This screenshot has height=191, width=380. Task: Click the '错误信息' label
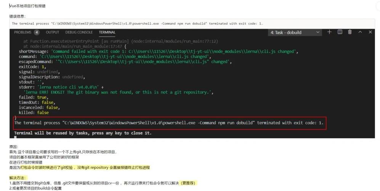18,16
